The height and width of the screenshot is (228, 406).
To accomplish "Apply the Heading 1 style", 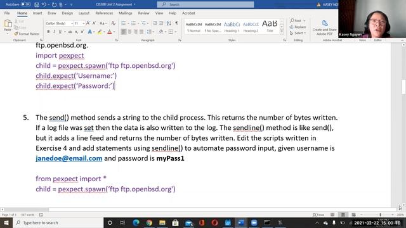I will [x=232, y=27].
